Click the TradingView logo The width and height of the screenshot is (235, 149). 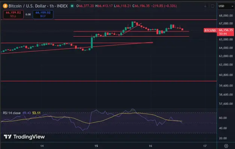coord(24,137)
